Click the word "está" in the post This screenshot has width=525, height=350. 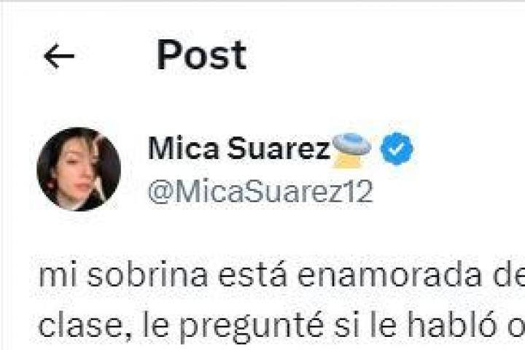pyautogui.click(x=253, y=275)
